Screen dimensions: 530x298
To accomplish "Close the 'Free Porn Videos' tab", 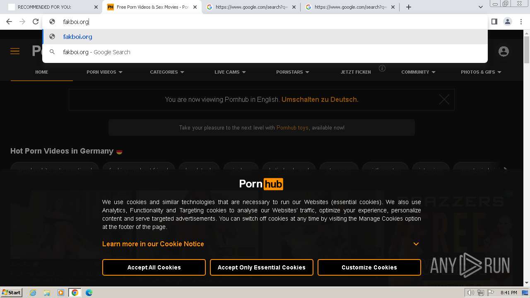I will click(195, 7).
